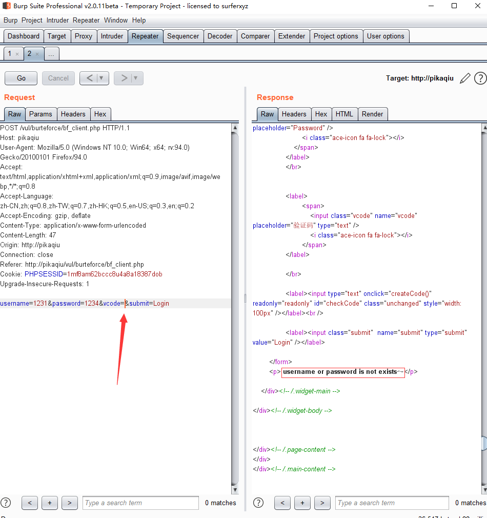Expand the back history dropdown arrow
487x518 pixels.
[102, 78]
